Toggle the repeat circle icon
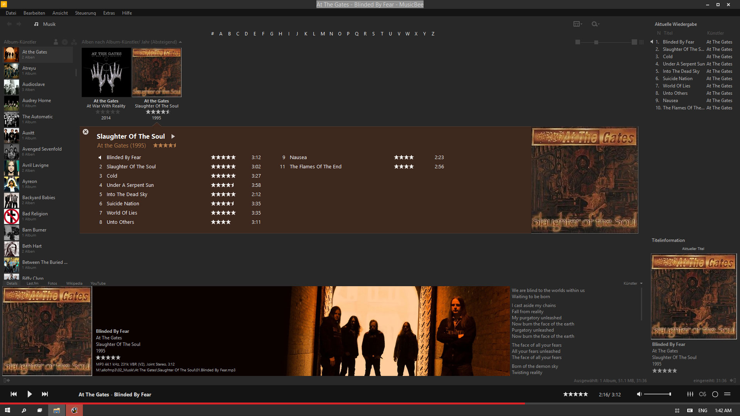 coord(715,394)
